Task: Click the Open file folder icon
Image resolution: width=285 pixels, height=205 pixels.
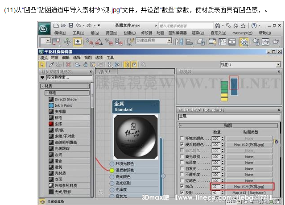Action: coord(63,25)
